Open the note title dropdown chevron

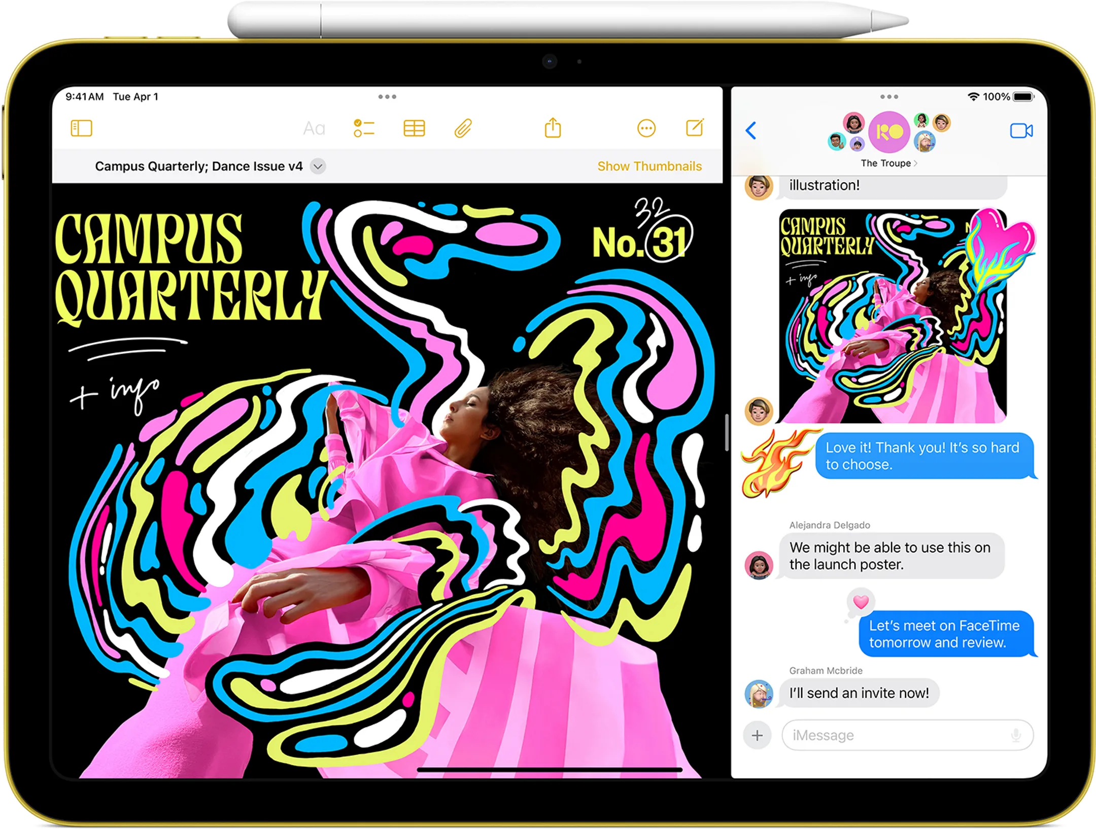click(x=318, y=166)
